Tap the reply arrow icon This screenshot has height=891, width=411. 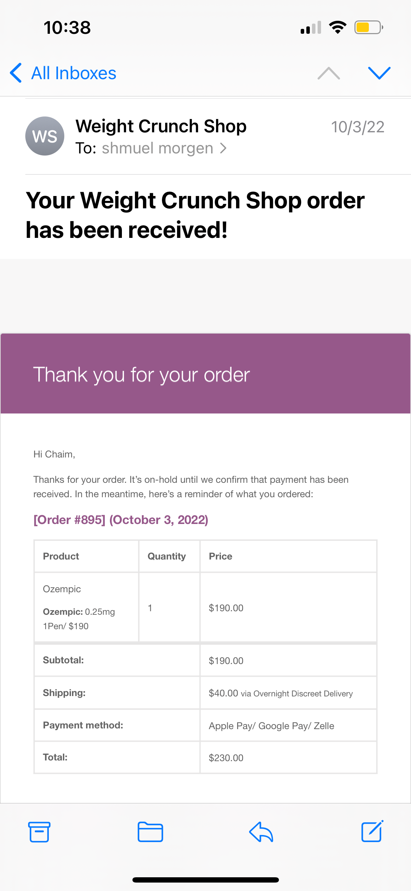pos(261,832)
